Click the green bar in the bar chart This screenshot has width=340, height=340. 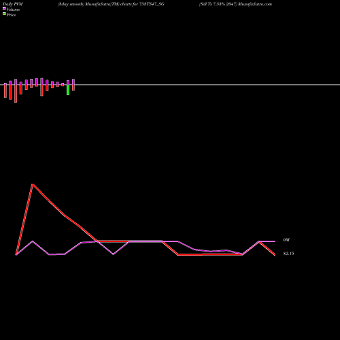point(68,90)
